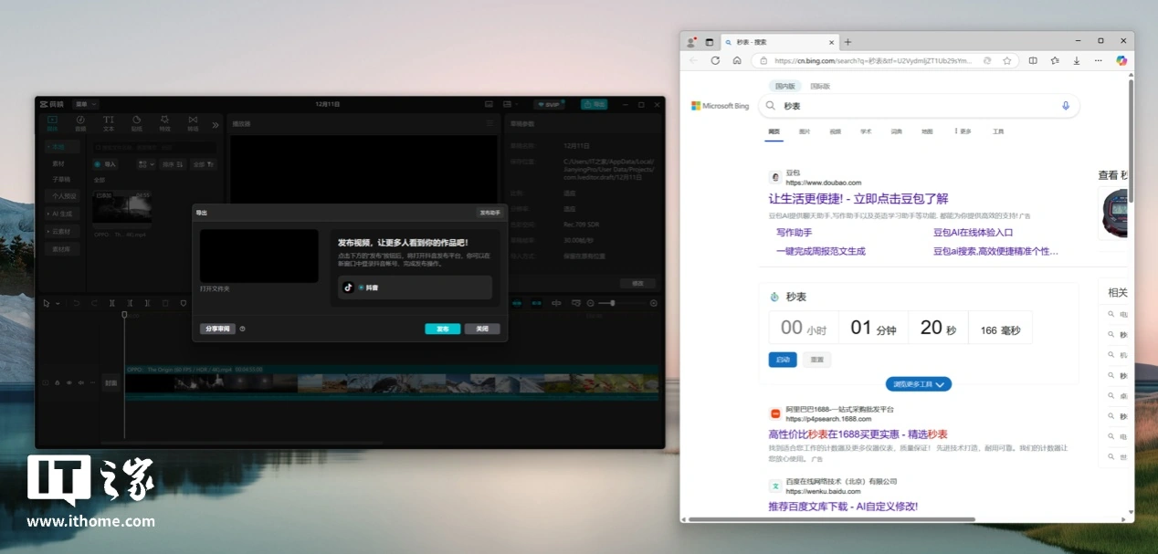Click the timeline zoom-in plus icon
This screenshot has height=554, width=1158.
654,303
